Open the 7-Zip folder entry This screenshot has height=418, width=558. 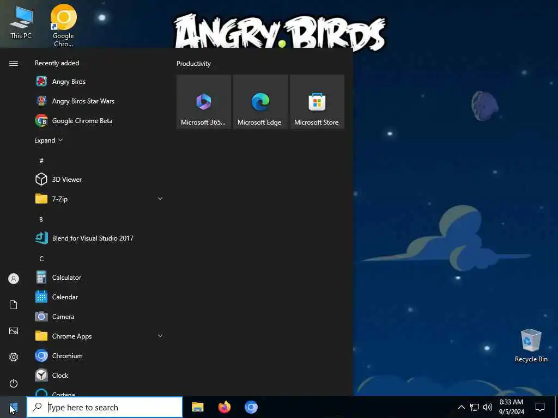pyautogui.click(x=100, y=199)
